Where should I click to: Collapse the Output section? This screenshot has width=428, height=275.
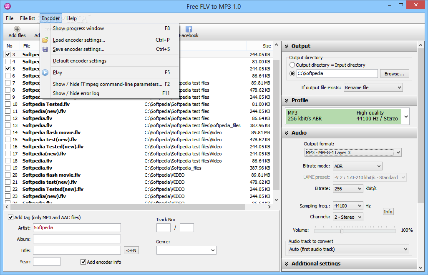tap(286, 46)
